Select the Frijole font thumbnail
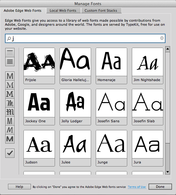The image size is (176, 195). [x=39, y=62]
